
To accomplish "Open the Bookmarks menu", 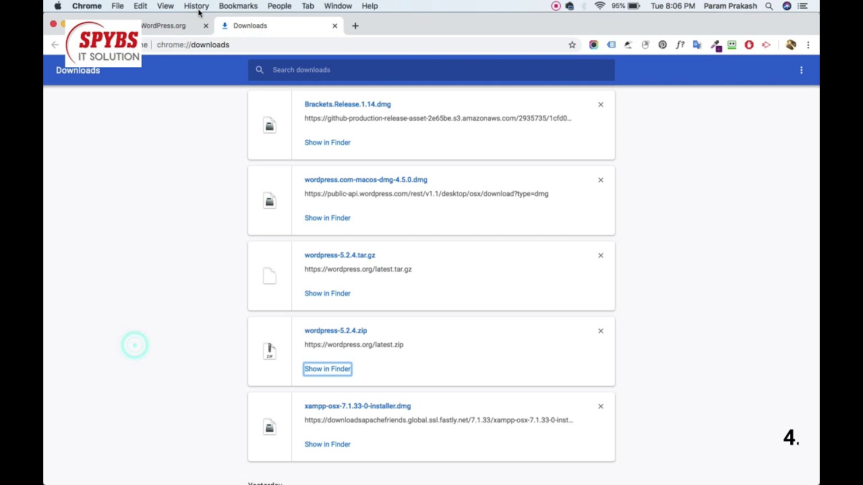I will [238, 6].
